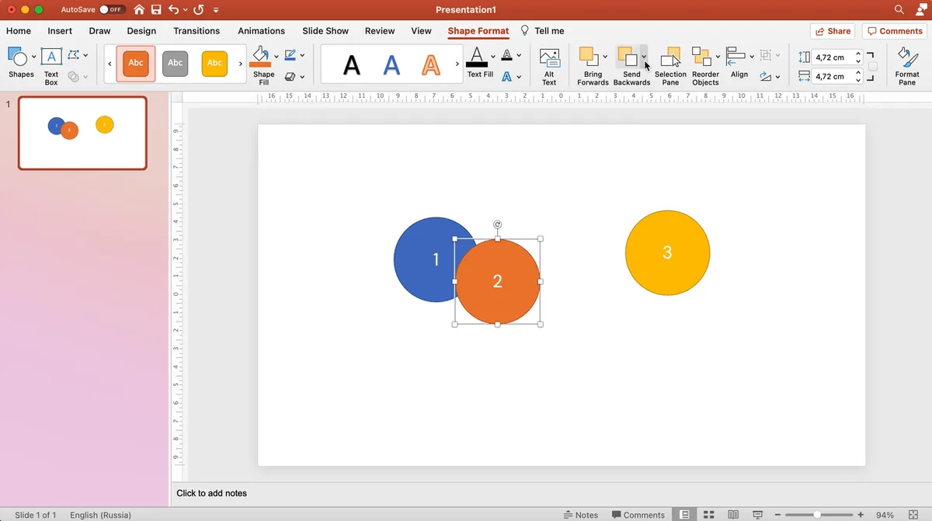Image resolution: width=932 pixels, height=521 pixels.
Task: Click the Send Backwards icon
Action: [628, 57]
